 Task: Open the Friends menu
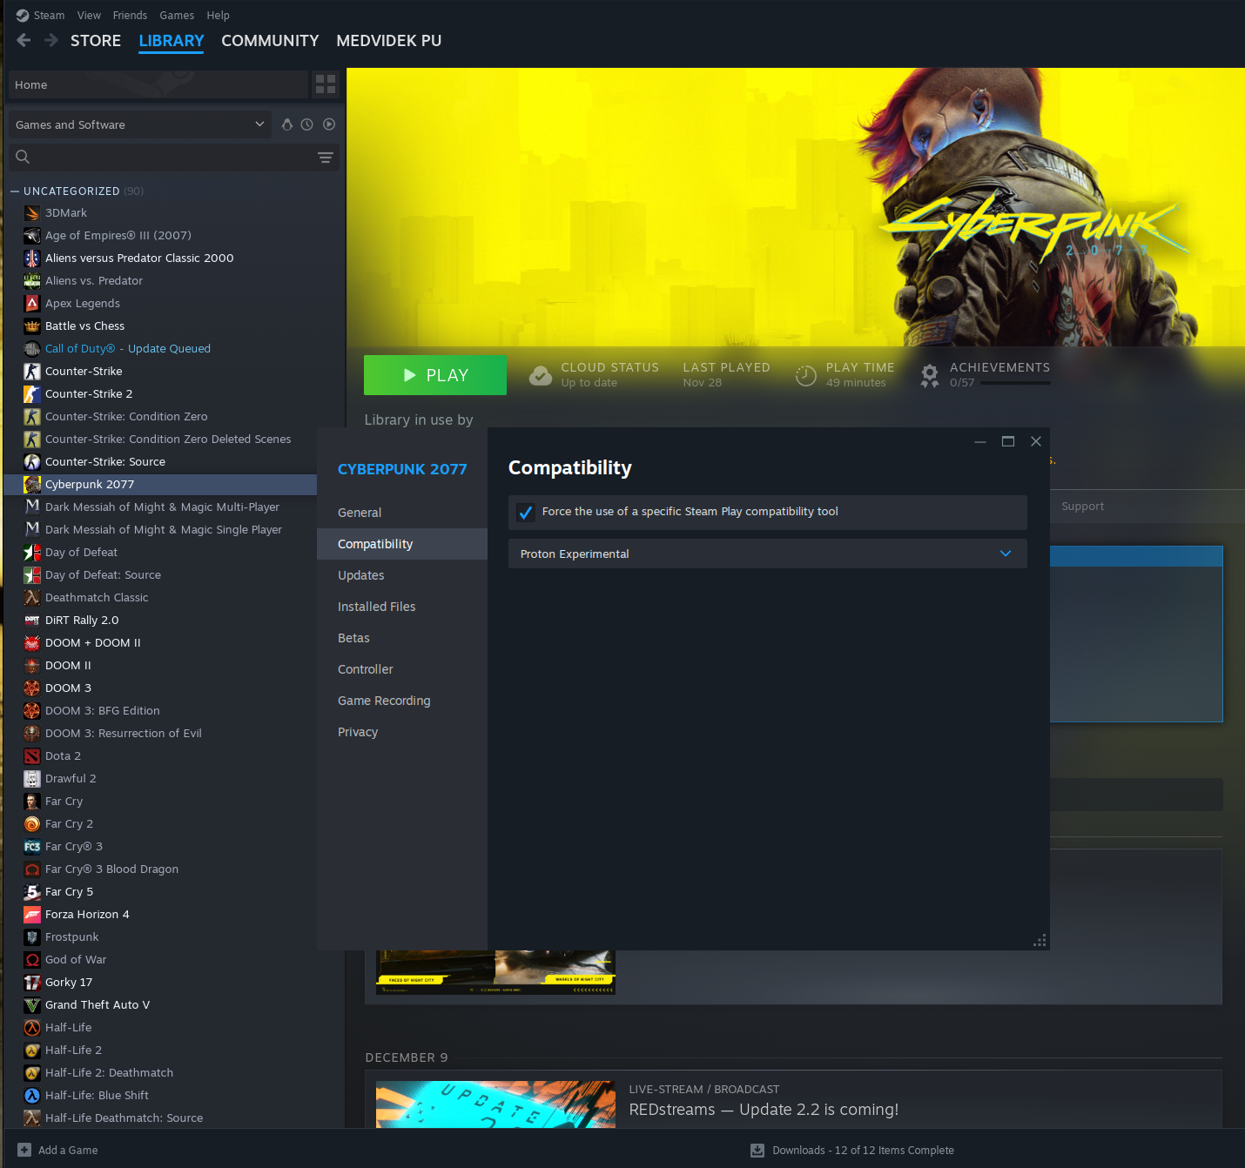pyautogui.click(x=130, y=15)
